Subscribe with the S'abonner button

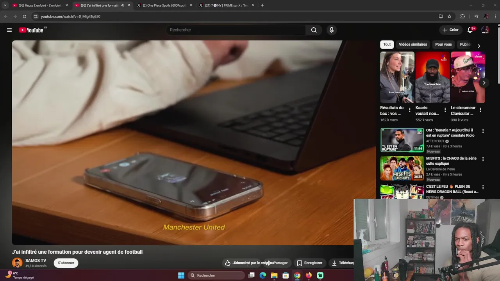[66, 263]
